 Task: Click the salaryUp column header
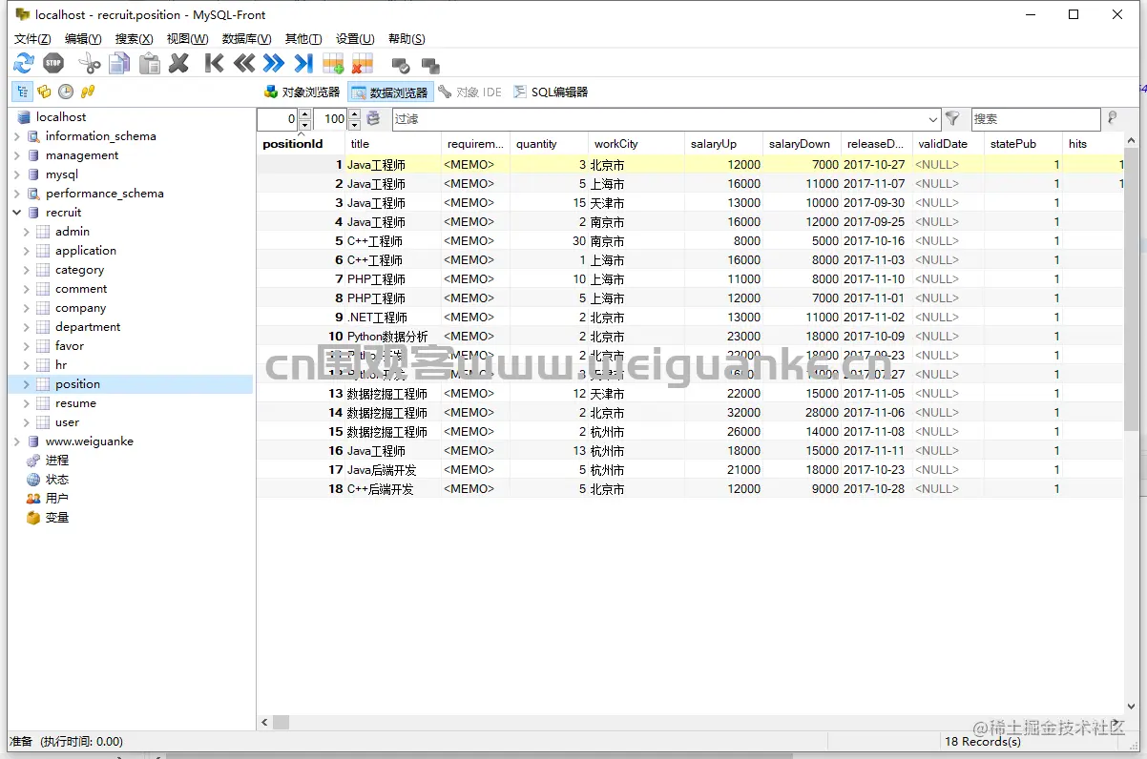(x=724, y=144)
